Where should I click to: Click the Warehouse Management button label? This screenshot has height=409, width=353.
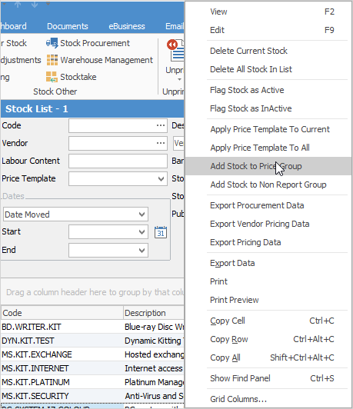(106, 60)
